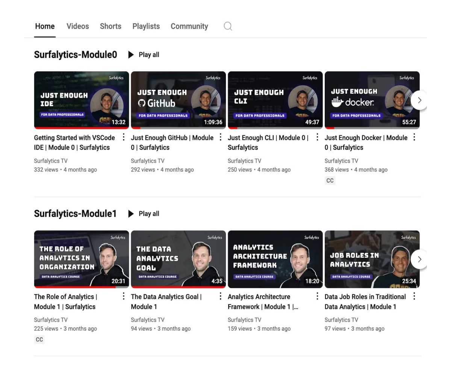
Task: Open three-dot menu for Just Enough GitHub video
Action: pyautogui.click(x=221, y=137)
